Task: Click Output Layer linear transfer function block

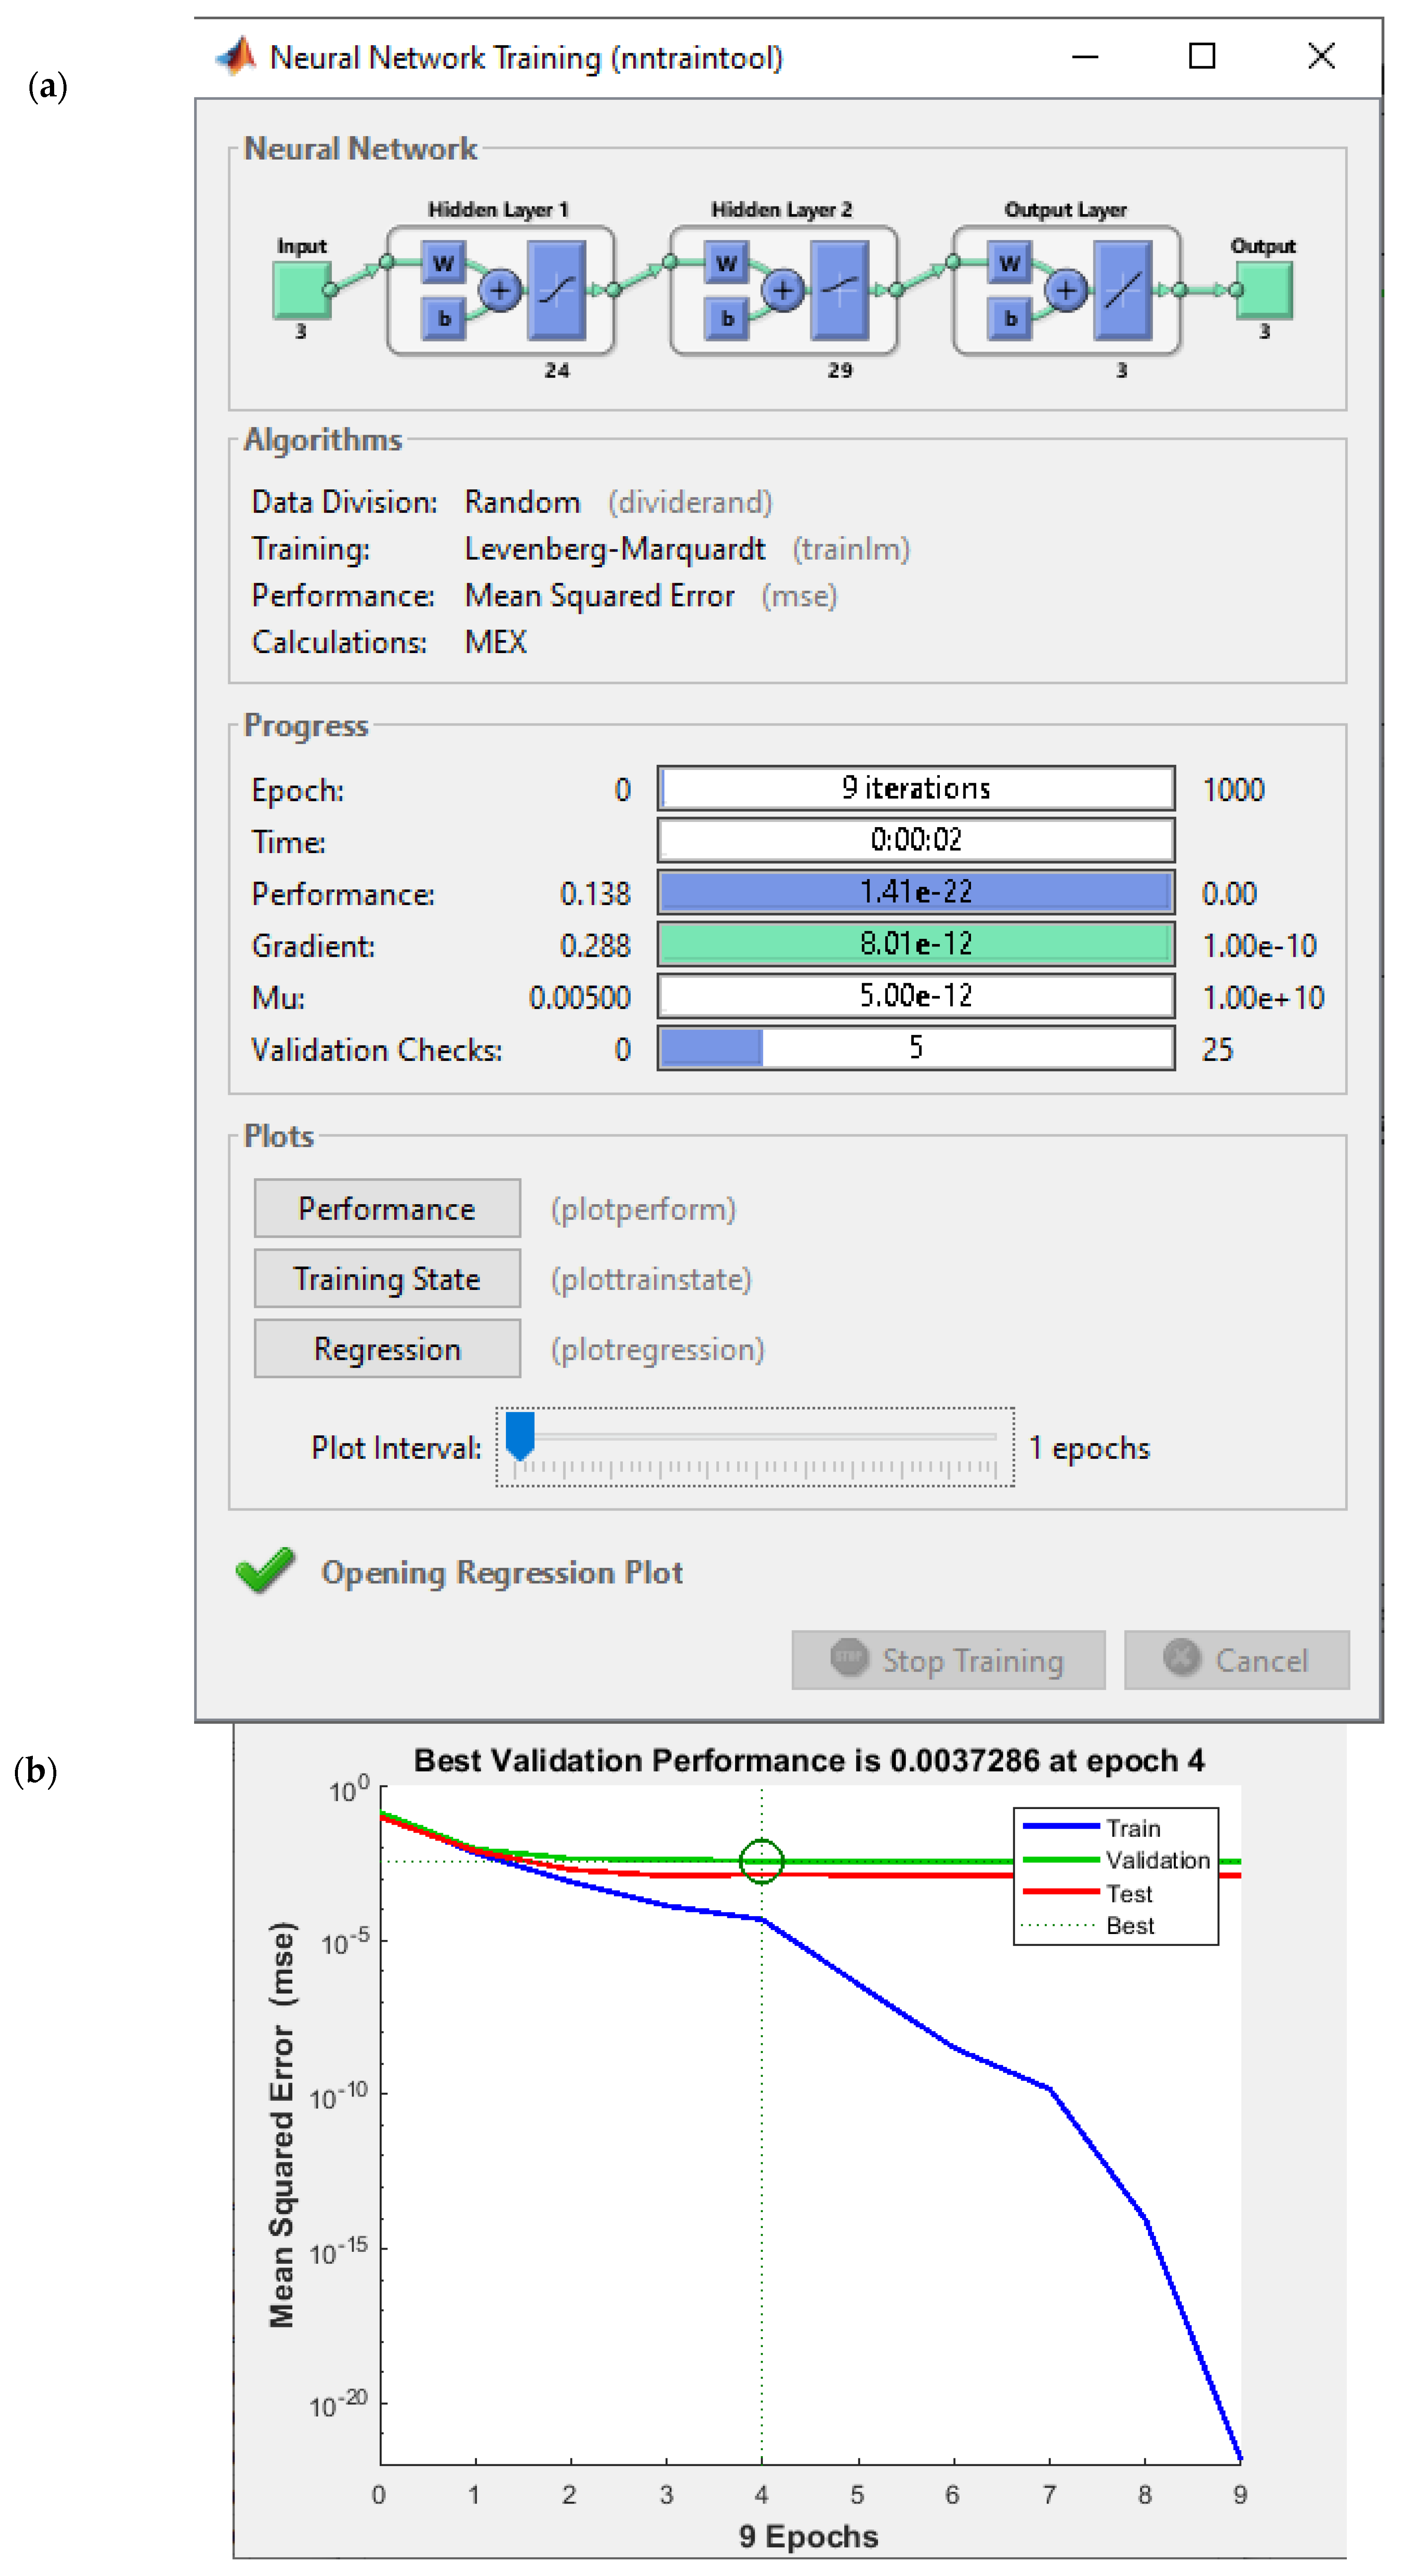Action: point(1122,291)
